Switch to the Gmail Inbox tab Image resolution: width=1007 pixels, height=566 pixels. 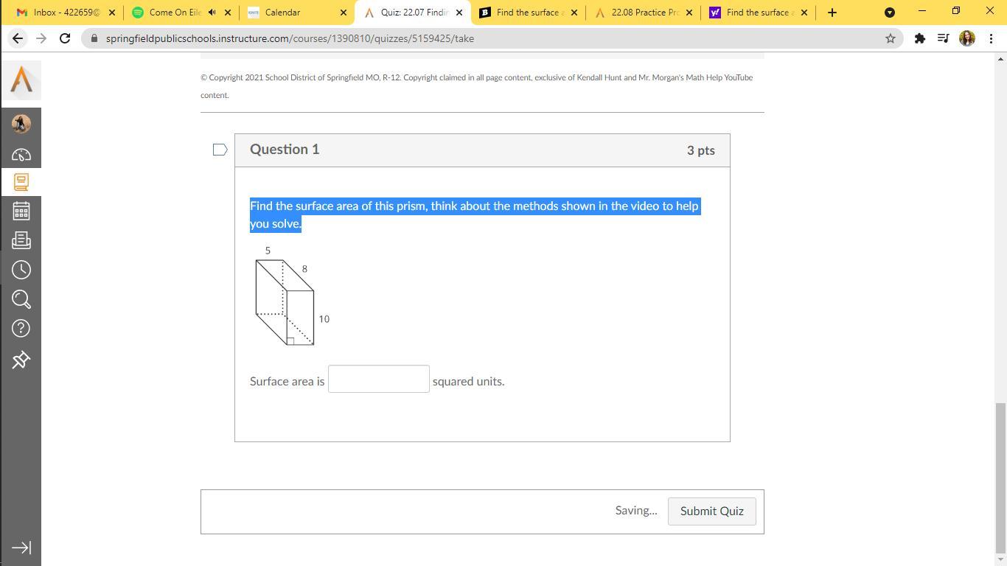click(66, 13)
